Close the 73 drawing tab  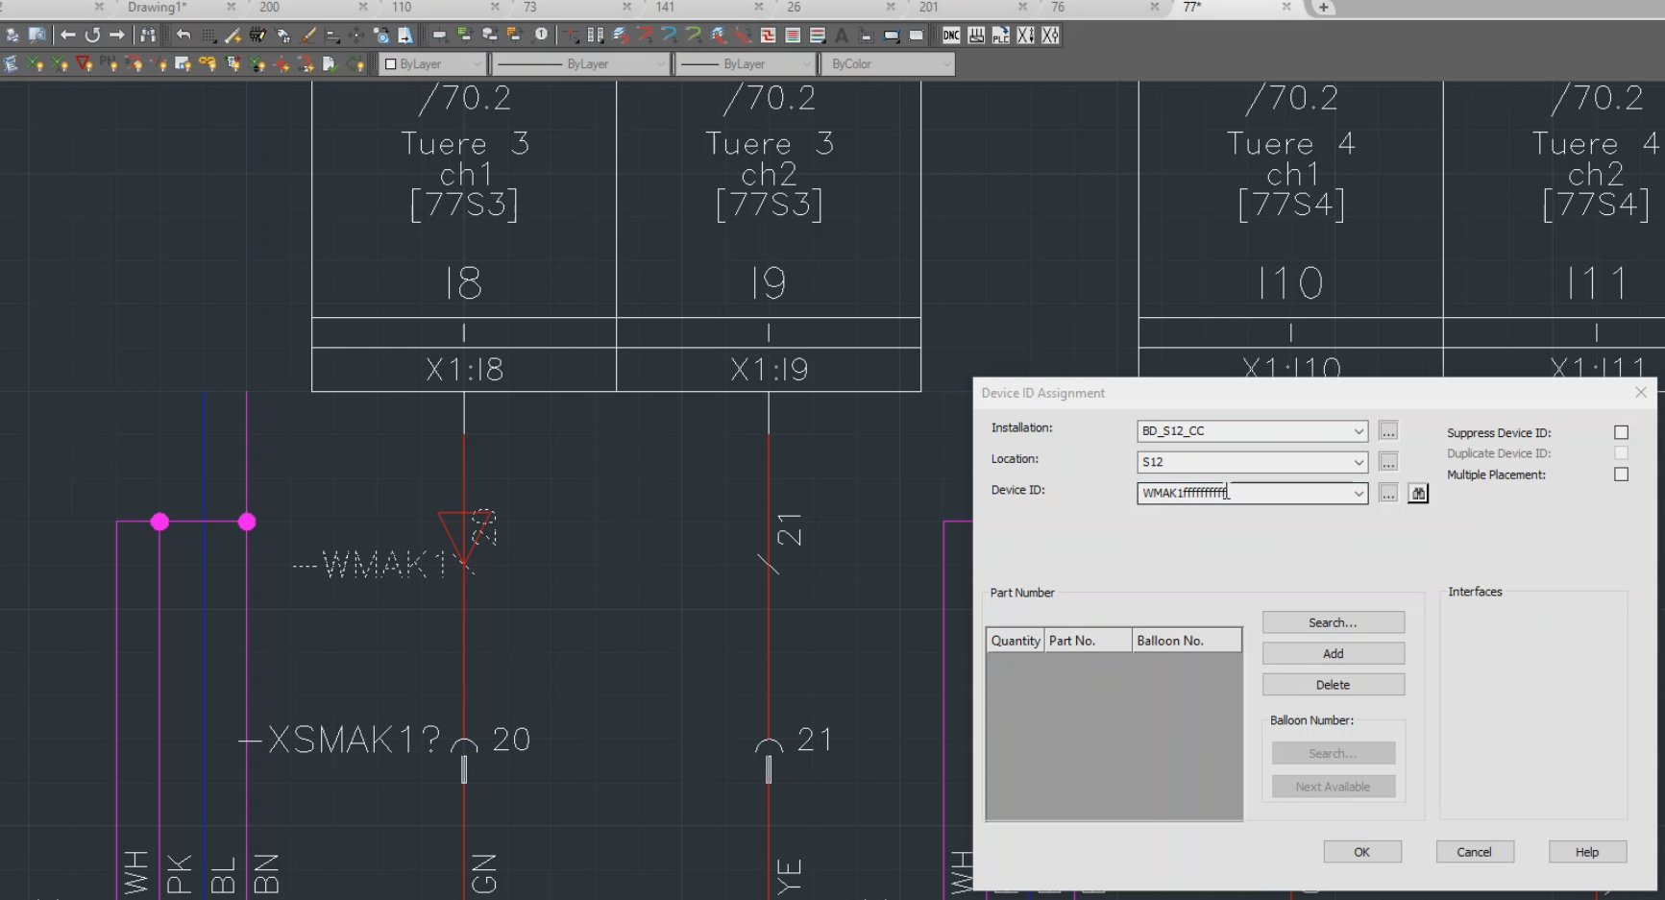click(626, 7)
